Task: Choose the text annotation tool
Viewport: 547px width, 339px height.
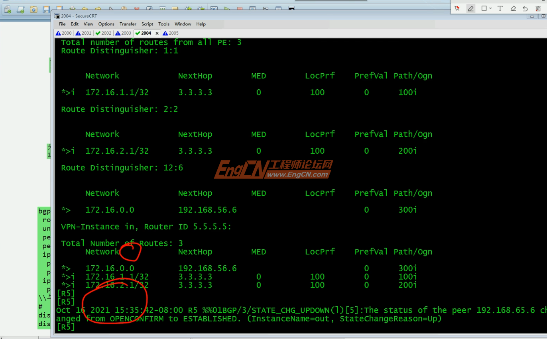Action: [x=500, y=8]
